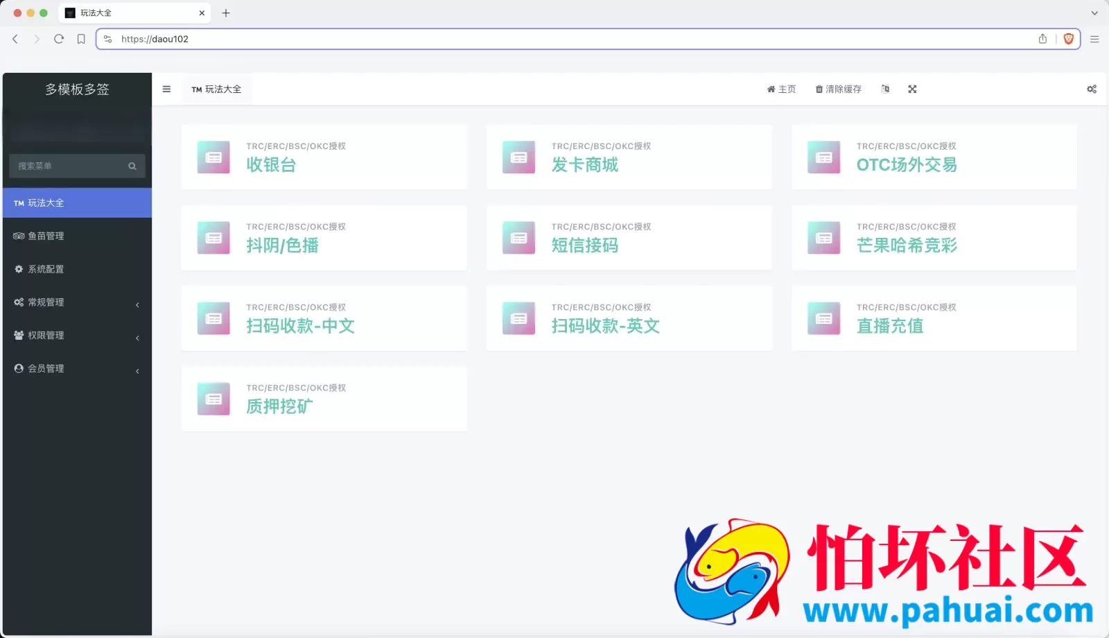The image size is (1109, 638).
Task: Open the OTC场外交易 link
Action: pyautogui.click(x=907, y=165)
